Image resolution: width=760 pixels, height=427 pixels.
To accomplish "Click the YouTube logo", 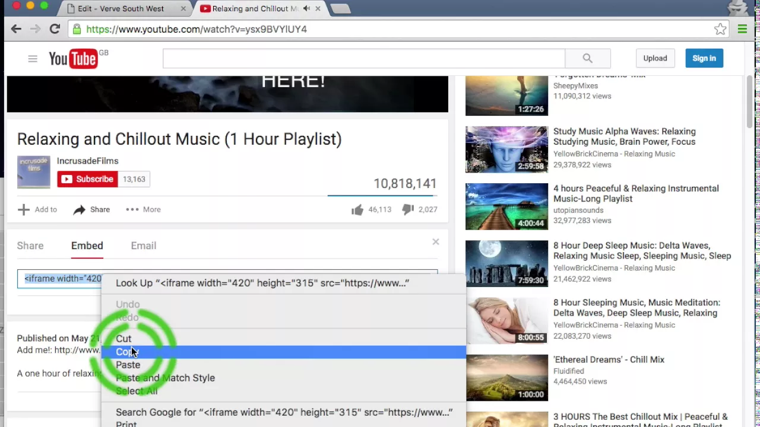I will tap(74, 59).
